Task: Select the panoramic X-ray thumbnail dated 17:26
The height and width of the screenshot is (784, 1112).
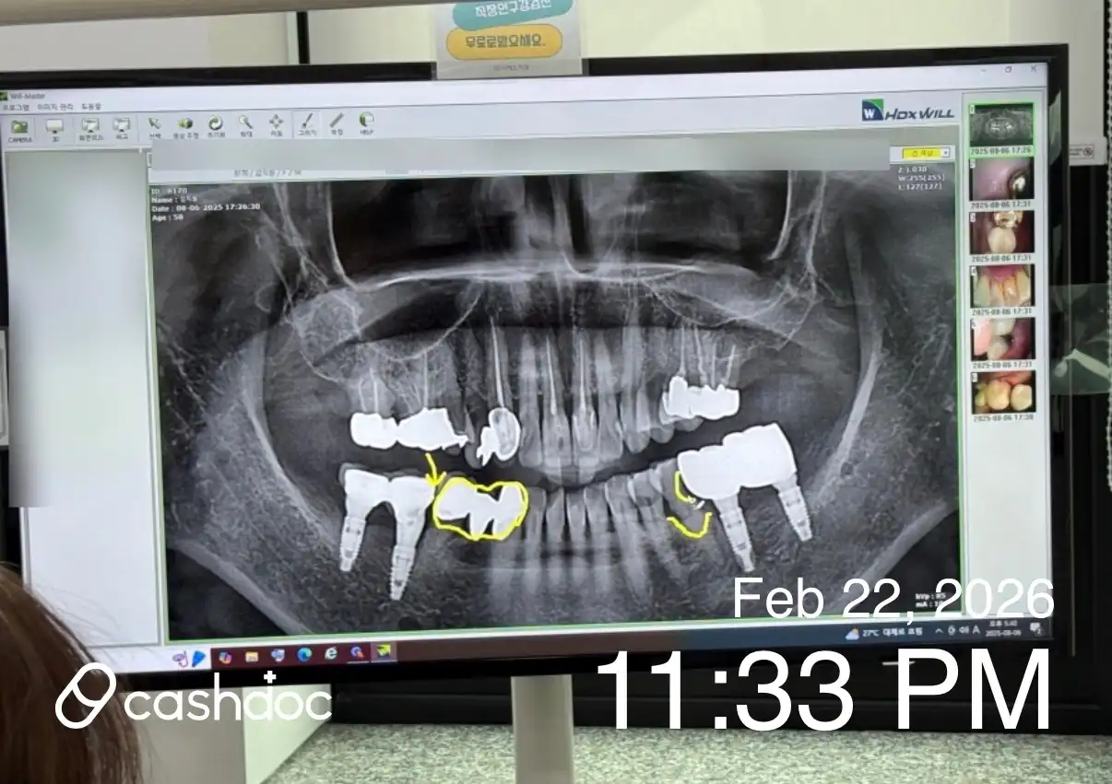Action: (1000, 125)
